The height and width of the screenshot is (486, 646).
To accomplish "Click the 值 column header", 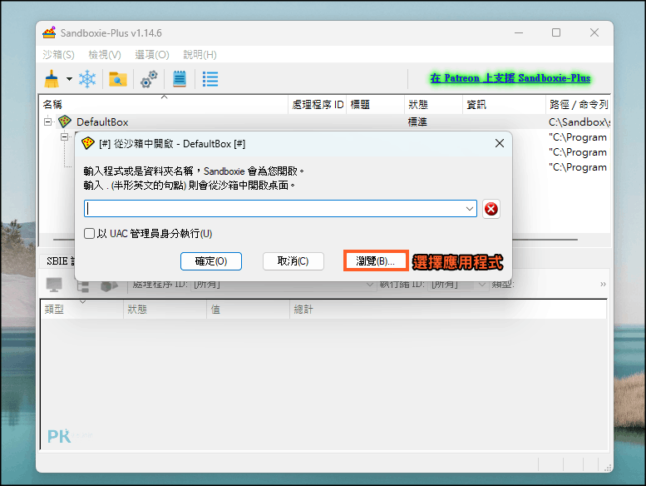I will (x=248, y=310).
